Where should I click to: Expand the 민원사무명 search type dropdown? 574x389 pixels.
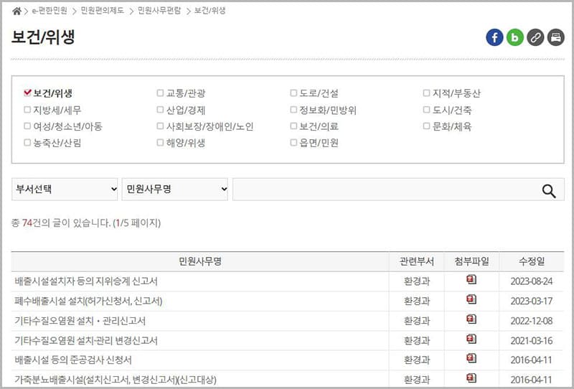(x=175, y=189)
